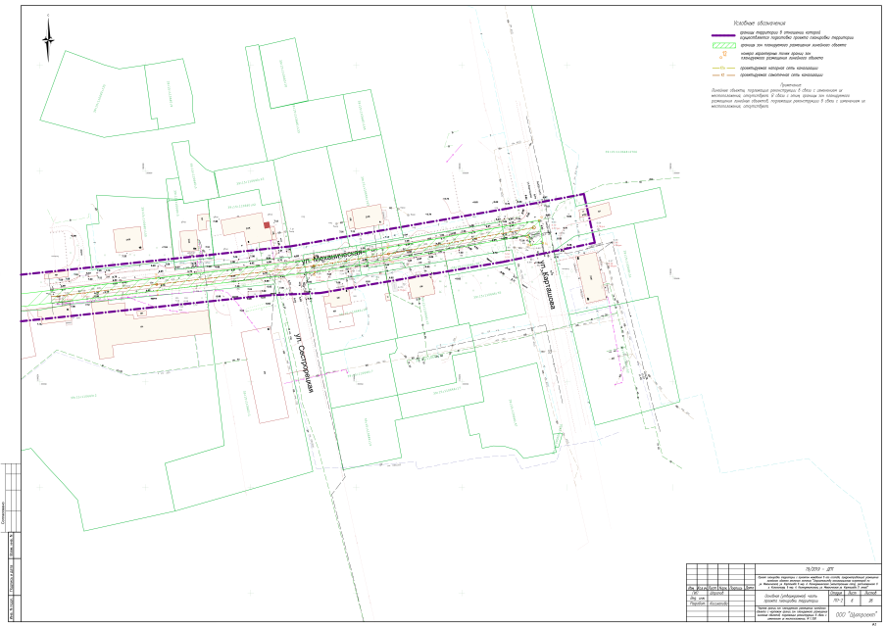Click the vertical revision stamp on left margin

(x=7, y=578)
